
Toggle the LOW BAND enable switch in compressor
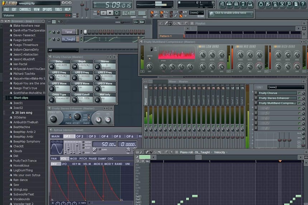[200, 47]
